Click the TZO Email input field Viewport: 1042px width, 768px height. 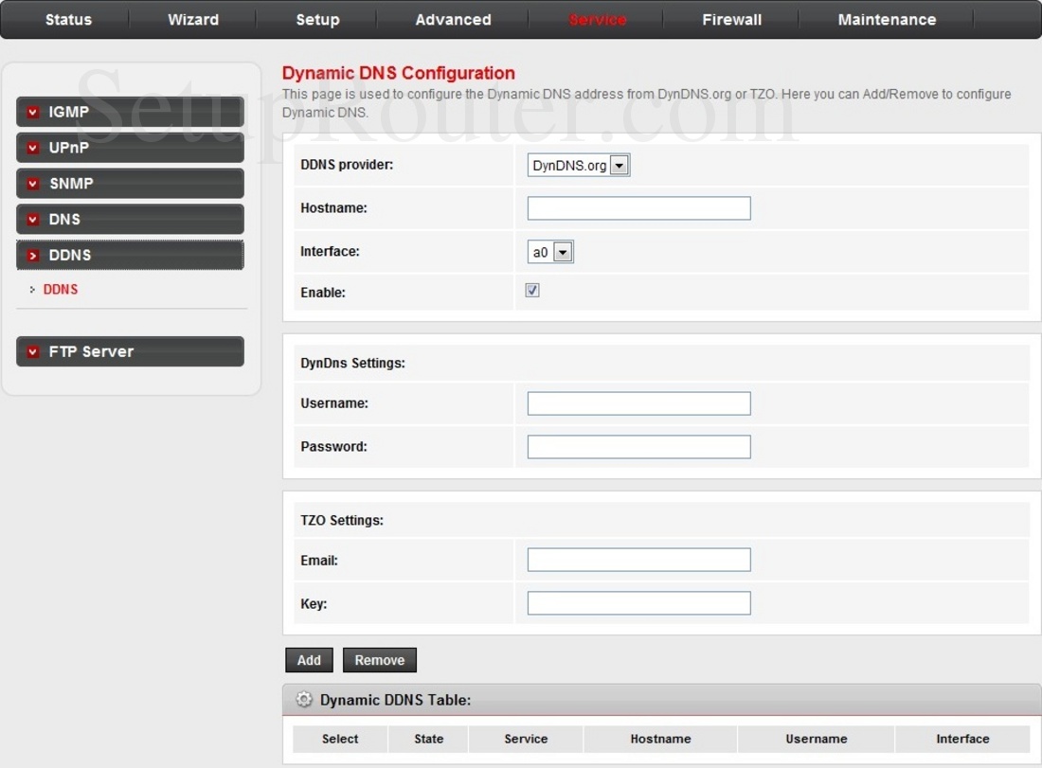(x=638, y=560)
